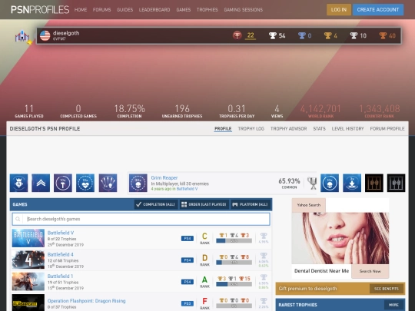Click See Benefits on gift premium banner
The height and width of the screenshot is (311, 415).
(387, 289)
